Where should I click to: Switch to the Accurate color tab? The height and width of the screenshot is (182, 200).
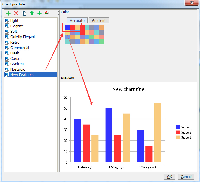click(77, 20)
